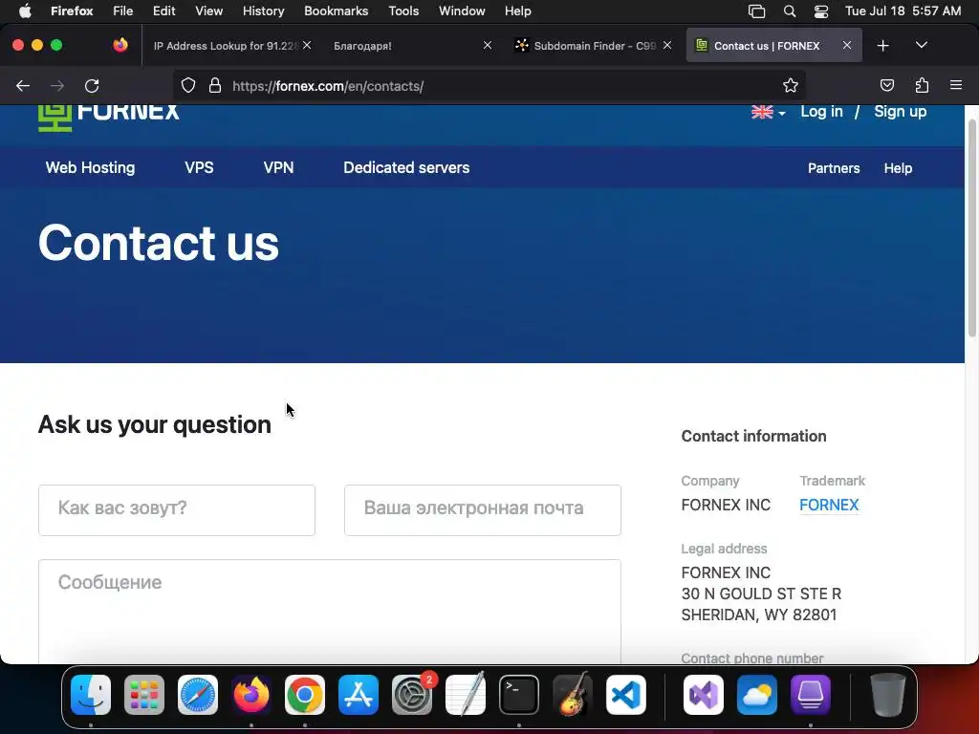Open App Store from the Dock
979x734 pixels.
359,695
